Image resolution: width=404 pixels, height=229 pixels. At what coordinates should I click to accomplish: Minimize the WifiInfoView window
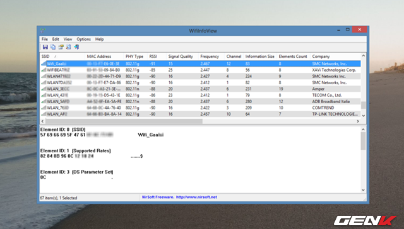click(x=338, y=30)
